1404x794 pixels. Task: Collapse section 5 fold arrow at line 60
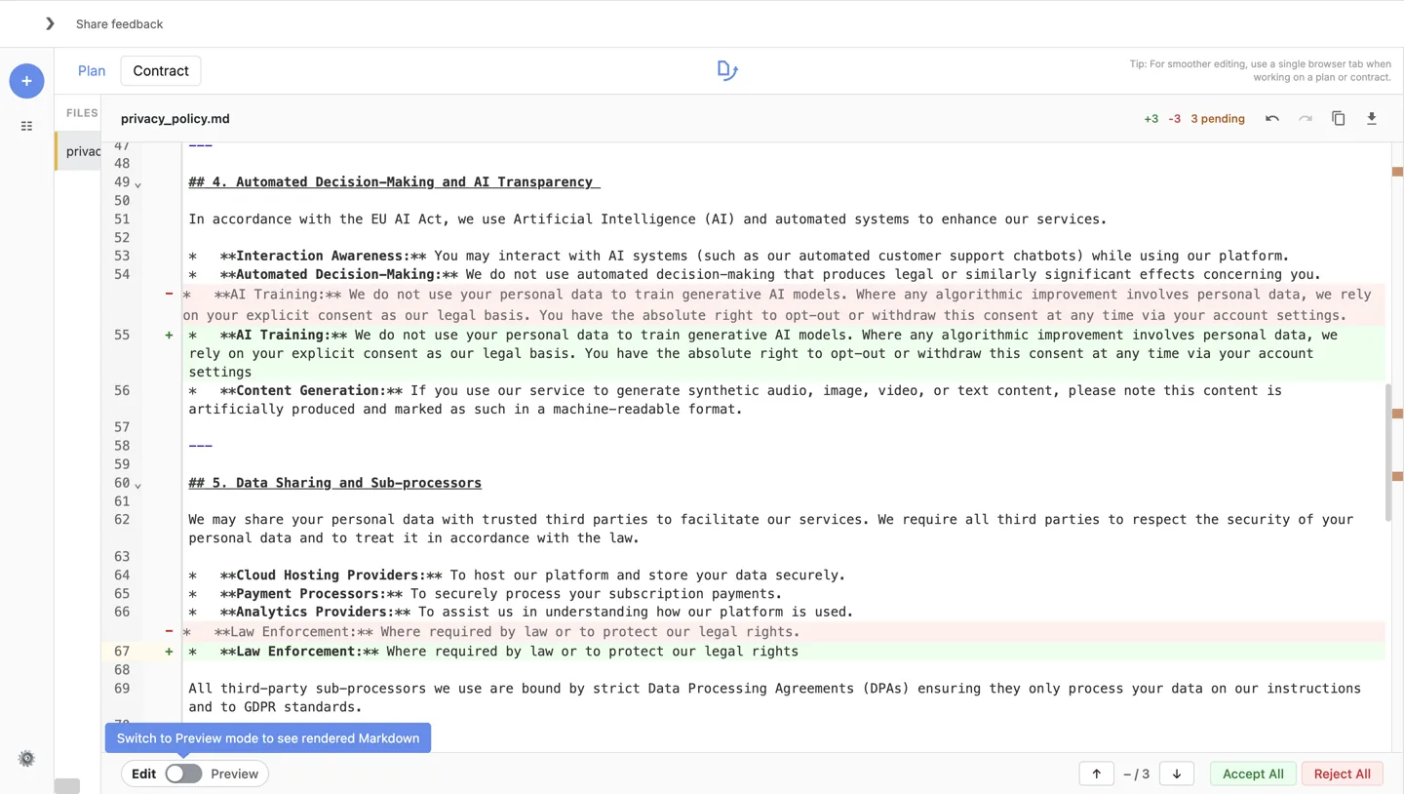[137, 485]
